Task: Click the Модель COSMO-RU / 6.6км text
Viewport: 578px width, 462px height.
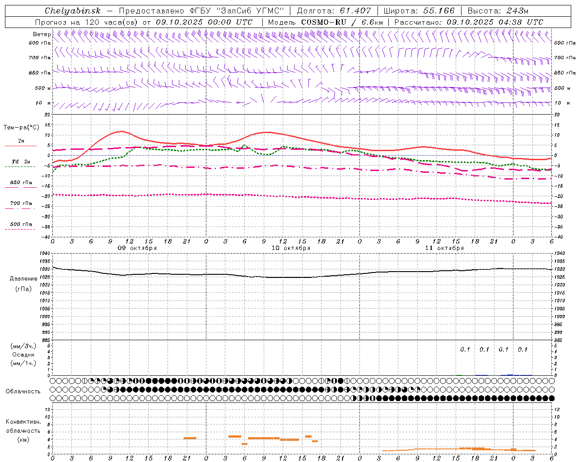Action: [x=325, y=22]
